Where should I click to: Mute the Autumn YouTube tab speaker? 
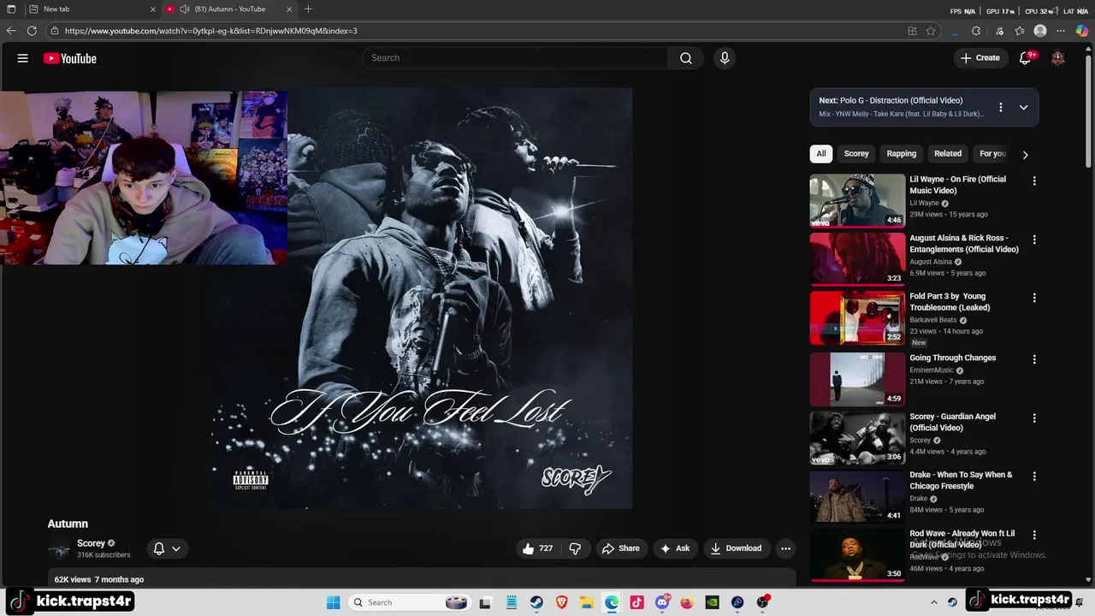click(x=184, y=9)
